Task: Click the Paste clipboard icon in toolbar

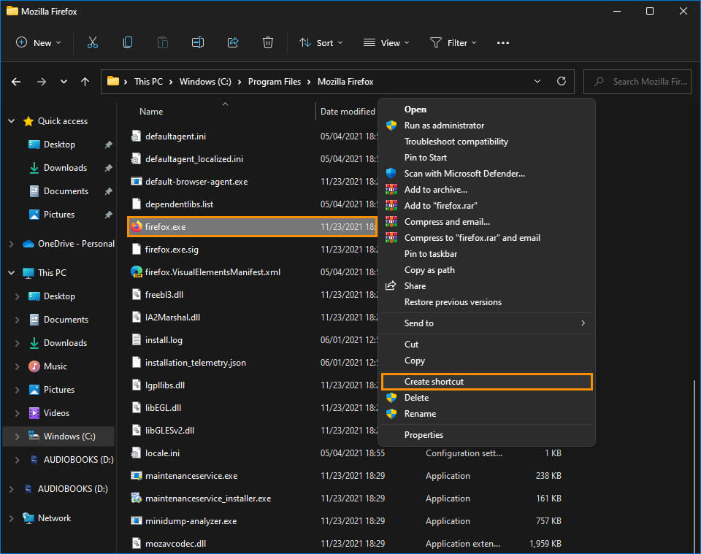Action: pos(163,42)
